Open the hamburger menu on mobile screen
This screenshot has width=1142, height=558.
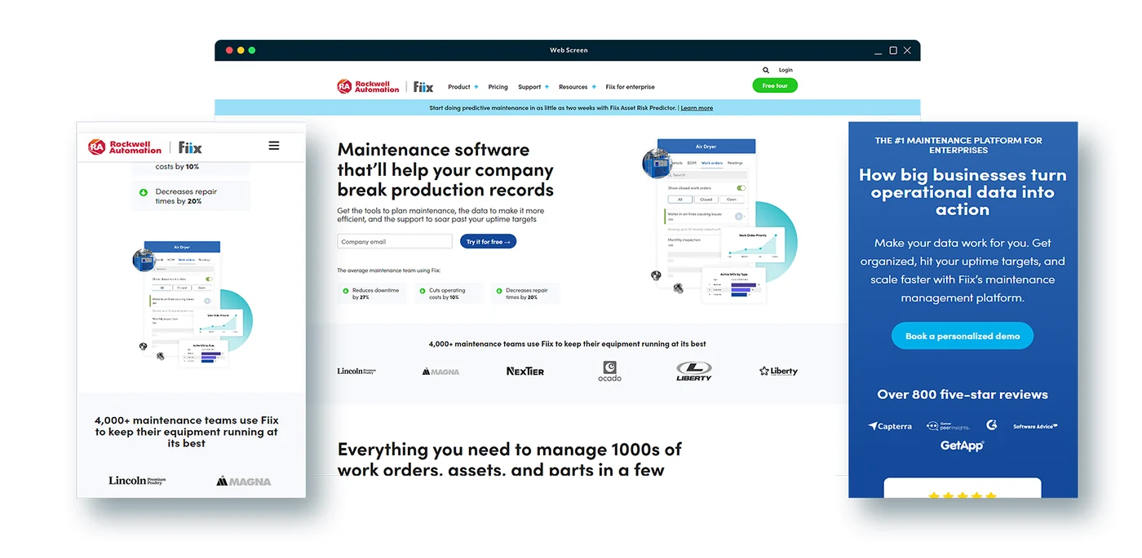point(274,146)
